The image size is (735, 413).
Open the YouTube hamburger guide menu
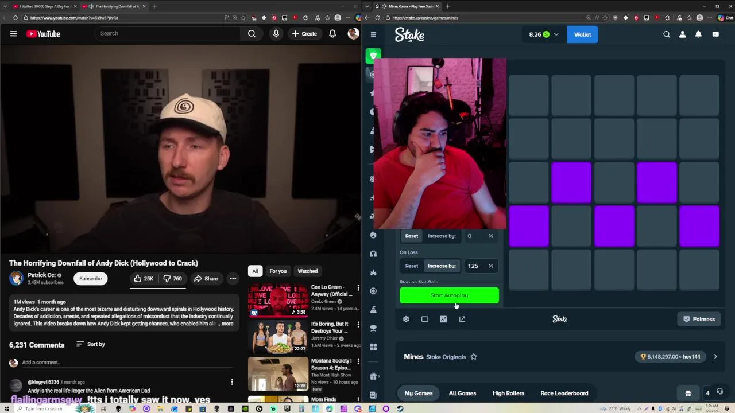tap(13, 34)
